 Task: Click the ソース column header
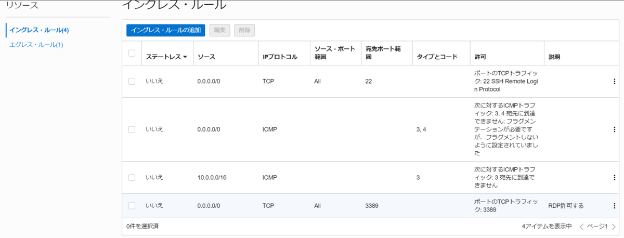[x=206, y=57]
